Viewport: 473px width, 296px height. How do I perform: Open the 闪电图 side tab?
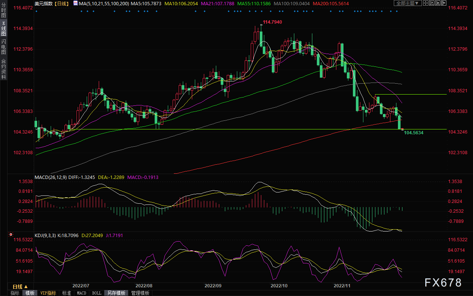(x=3, y=47)
